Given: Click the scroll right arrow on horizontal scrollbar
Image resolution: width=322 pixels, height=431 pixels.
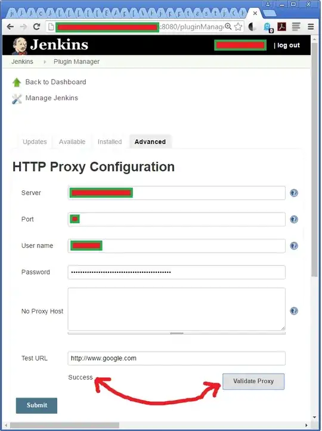Looking at the screenshot, I should (x=306, y=425).
